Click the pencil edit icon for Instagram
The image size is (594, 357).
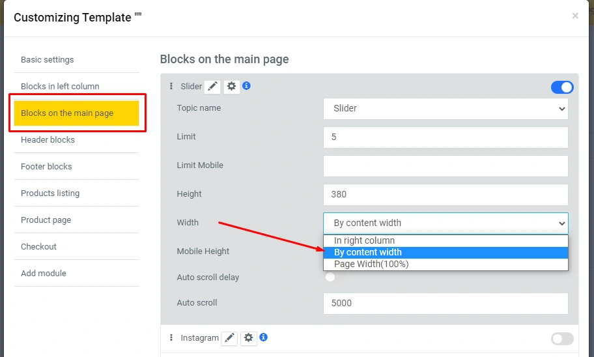coord(229,338)
